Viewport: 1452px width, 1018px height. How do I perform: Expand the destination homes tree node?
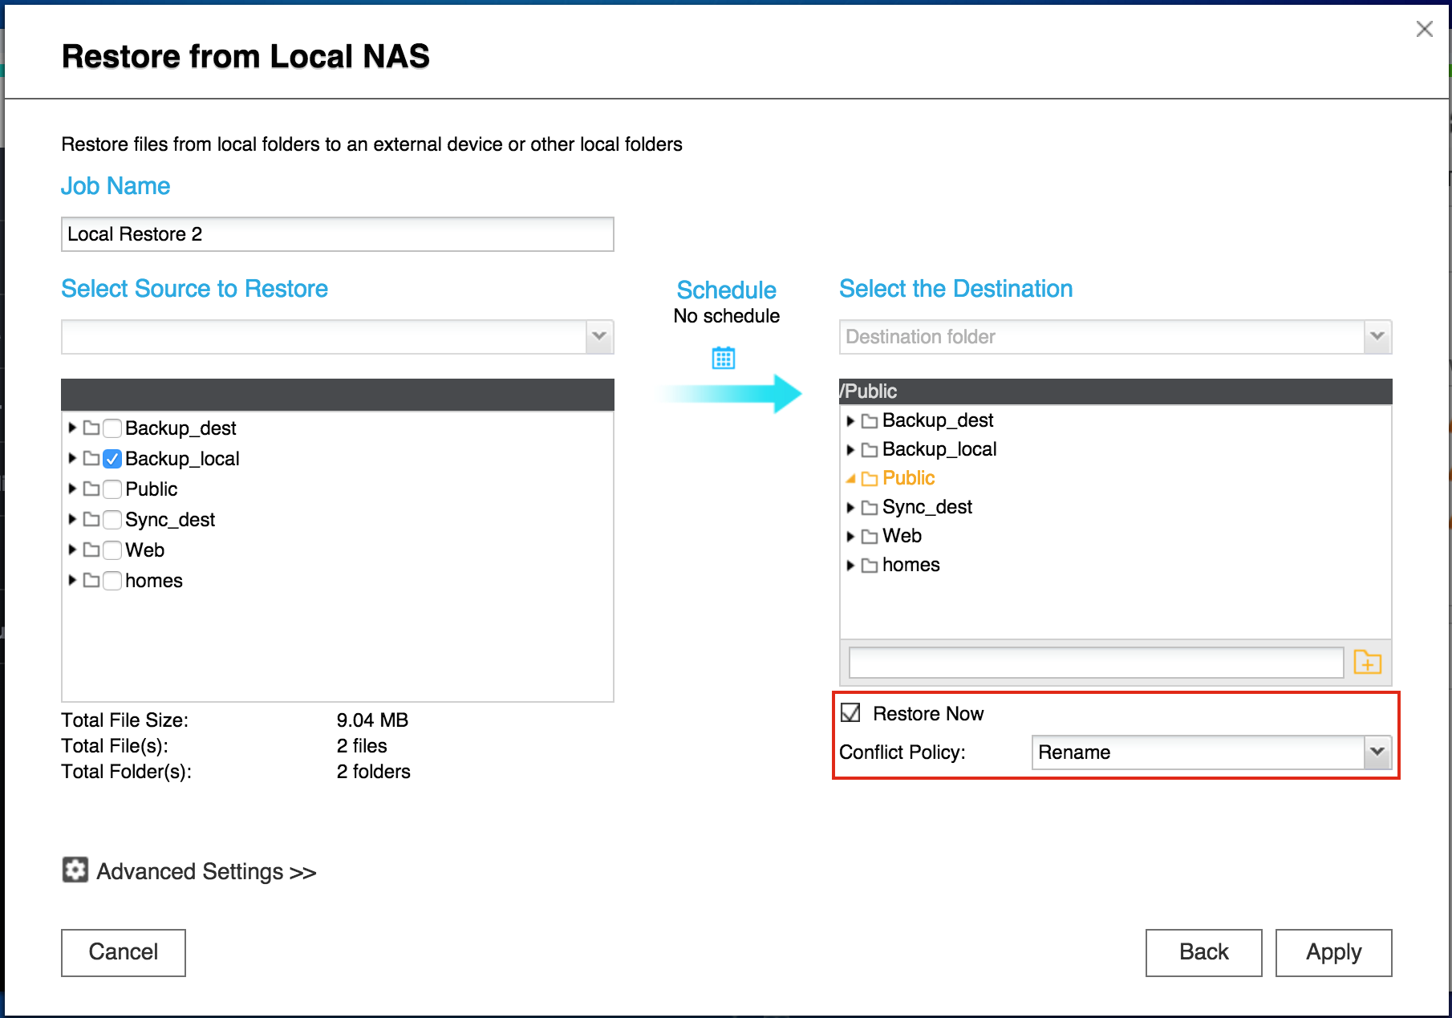click(850, 566)
